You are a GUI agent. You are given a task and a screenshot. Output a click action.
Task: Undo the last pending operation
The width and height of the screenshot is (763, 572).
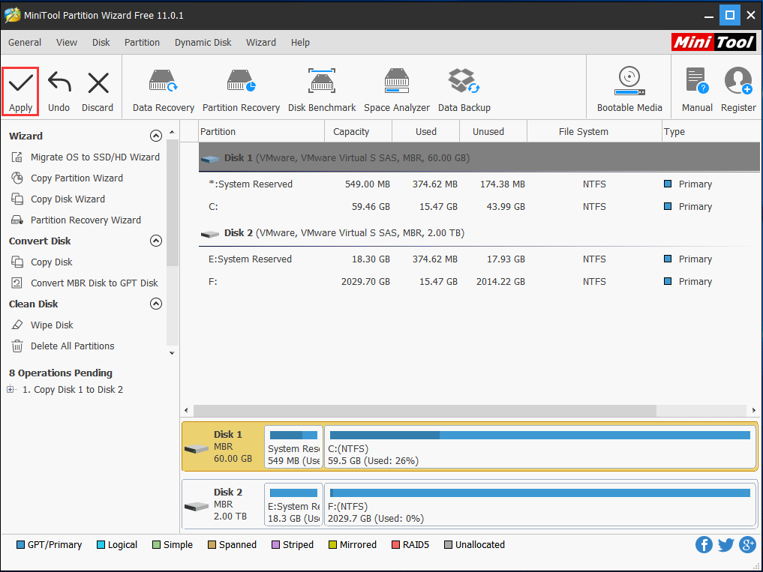click(59, 91)
